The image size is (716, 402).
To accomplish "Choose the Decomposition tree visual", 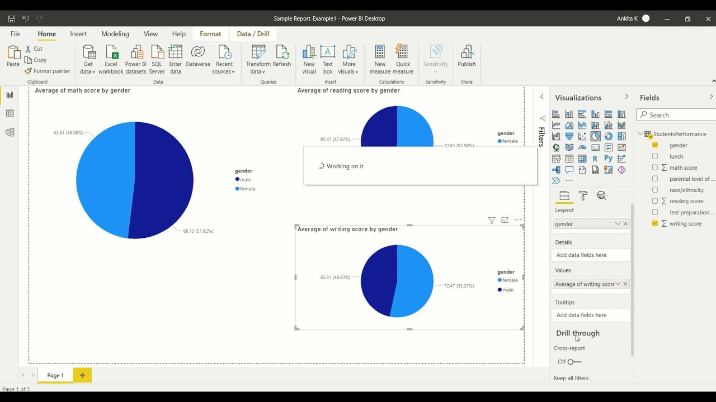I will (x=556, y=170).
